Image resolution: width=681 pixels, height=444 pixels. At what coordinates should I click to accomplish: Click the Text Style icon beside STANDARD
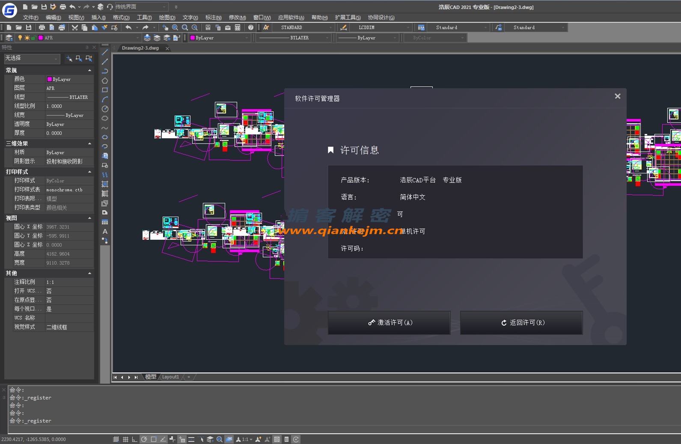coord(266,27)
